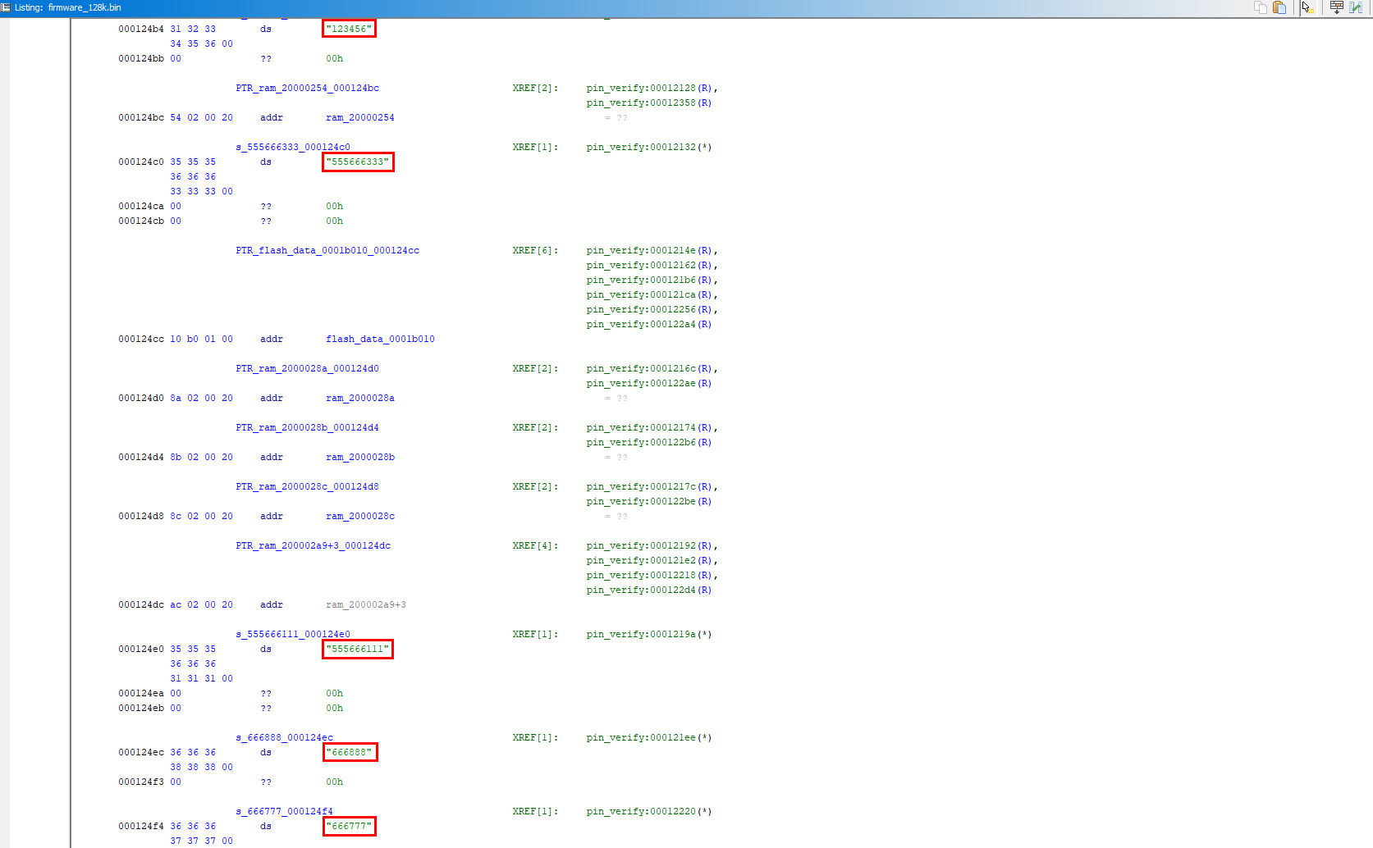The width and height of the screenshot is (1373, 848).
Task: Click the flash_data_0001b010 address operand
Action: 380,340
